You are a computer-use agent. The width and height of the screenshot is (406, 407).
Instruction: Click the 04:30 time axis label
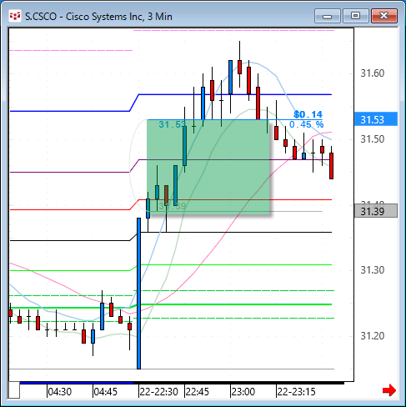pos(60,392)
